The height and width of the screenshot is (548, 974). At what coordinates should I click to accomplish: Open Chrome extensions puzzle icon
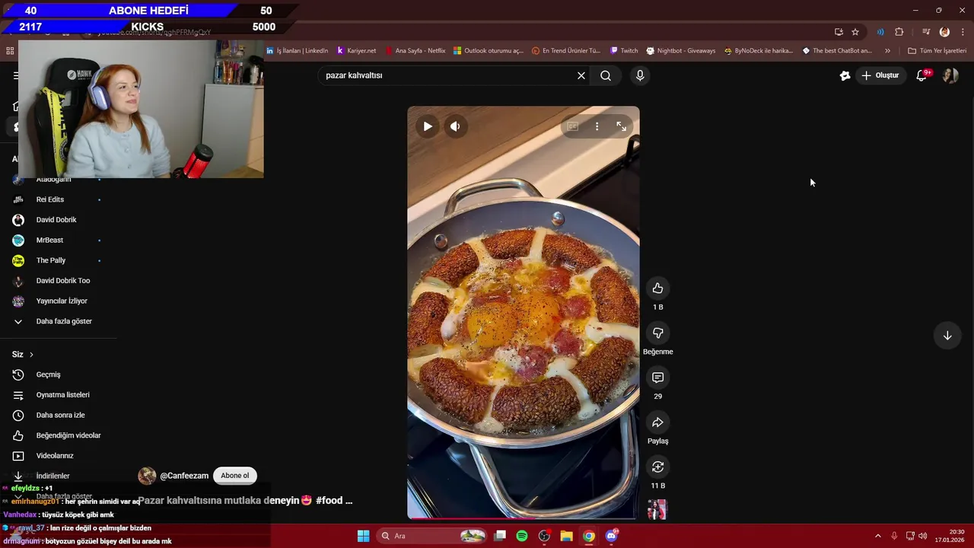(899, 32)
